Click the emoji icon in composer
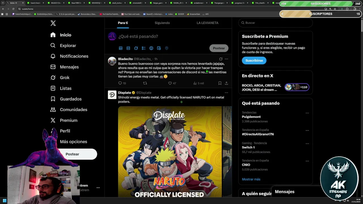The image size is (363, 204). tap(151, 48)
